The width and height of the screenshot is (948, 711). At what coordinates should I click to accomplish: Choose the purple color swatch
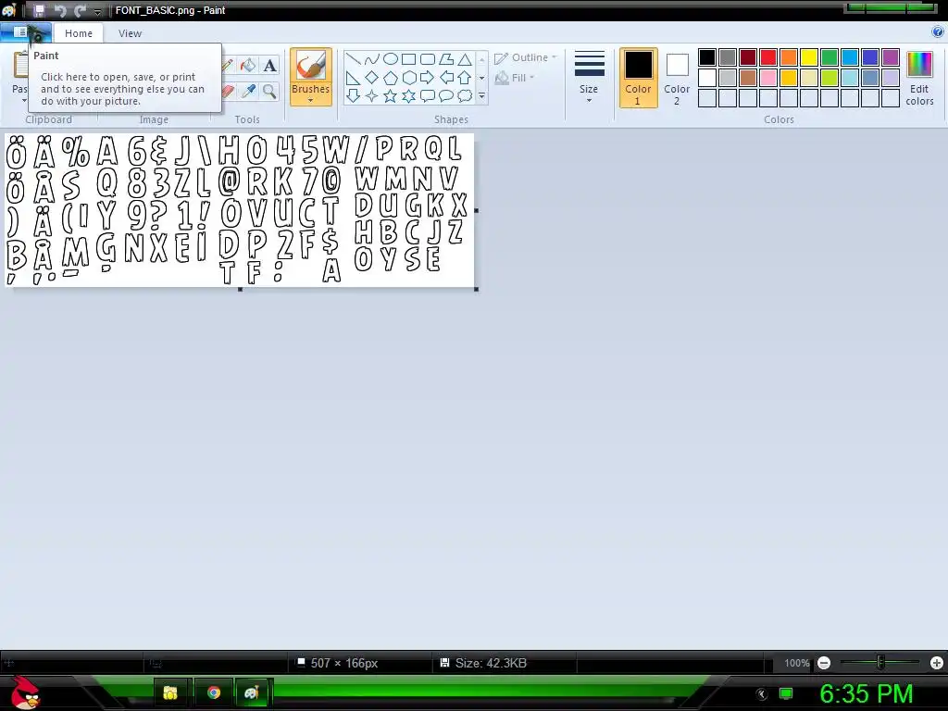point(890,57)
